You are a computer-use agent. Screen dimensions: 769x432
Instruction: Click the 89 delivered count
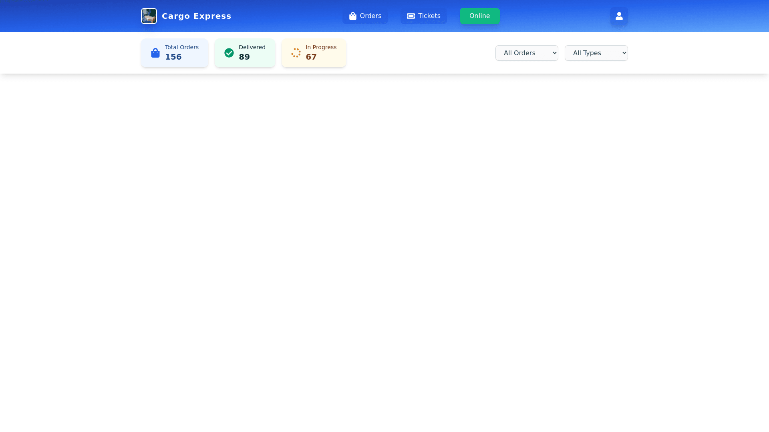[244, 57]
